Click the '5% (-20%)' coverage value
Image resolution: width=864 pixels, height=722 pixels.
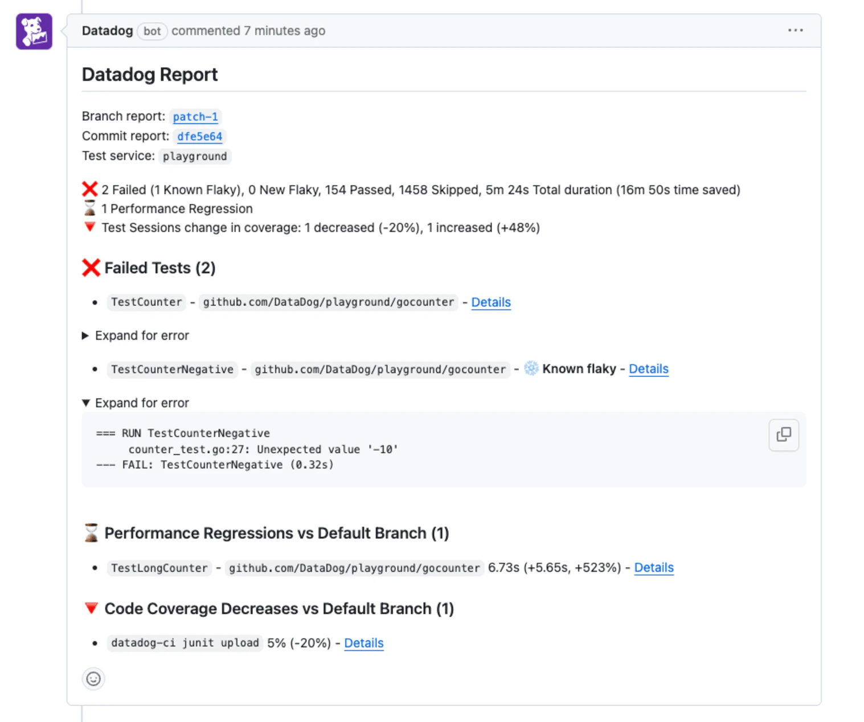(x=299, y=643)
